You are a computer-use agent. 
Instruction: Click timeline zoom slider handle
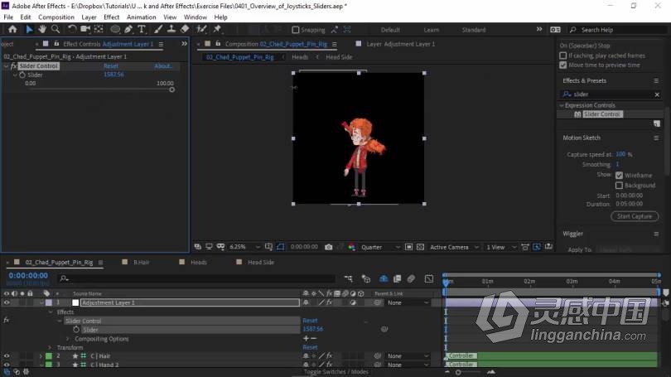click(458, 372)
